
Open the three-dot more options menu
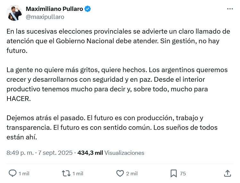(x=230, y=9)
